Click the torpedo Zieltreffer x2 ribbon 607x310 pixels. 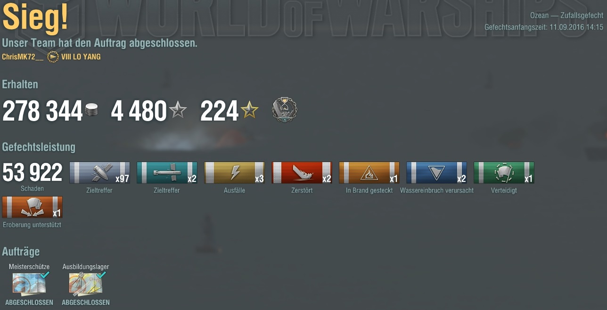[167, 172]
